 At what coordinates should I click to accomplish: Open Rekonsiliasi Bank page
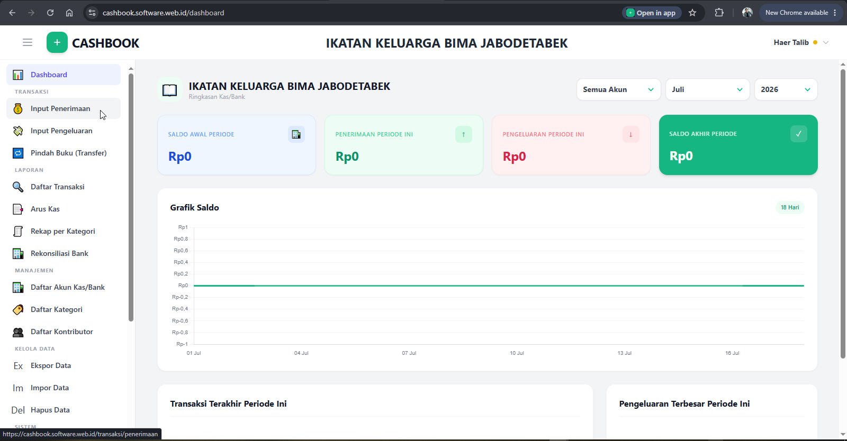tap(64, 253)
